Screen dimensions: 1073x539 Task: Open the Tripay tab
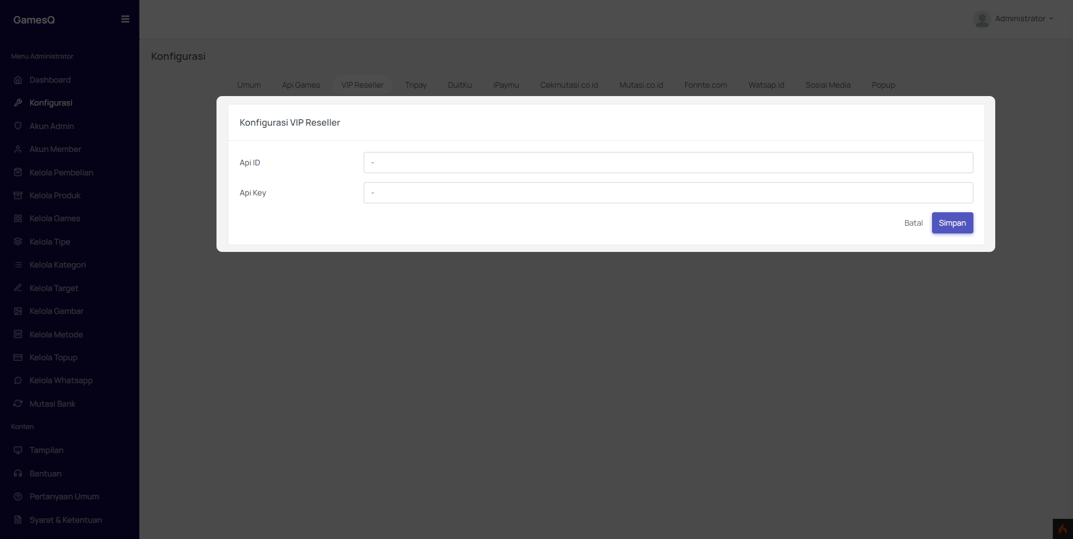416,85
